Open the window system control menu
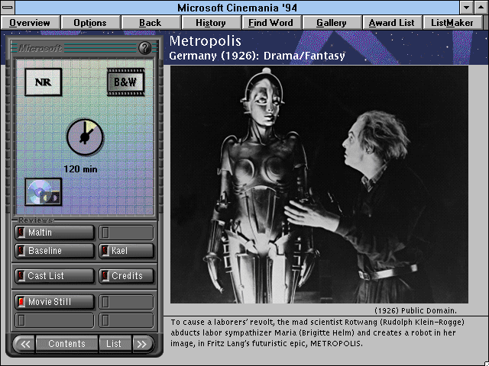 click(x=8, y=7)
